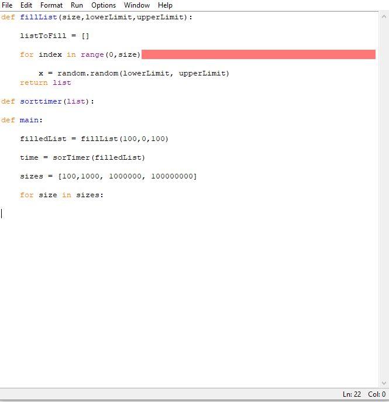Click the red syntax error highlight
The height and width of the screenshot is (402, 389).
259,54
